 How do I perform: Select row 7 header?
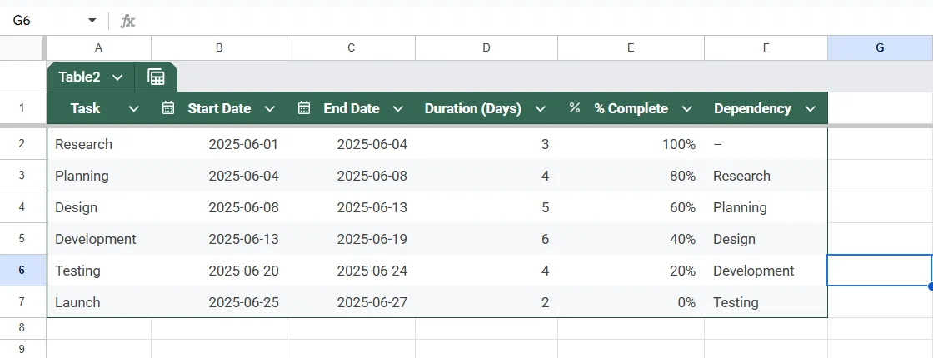[22, 301]
